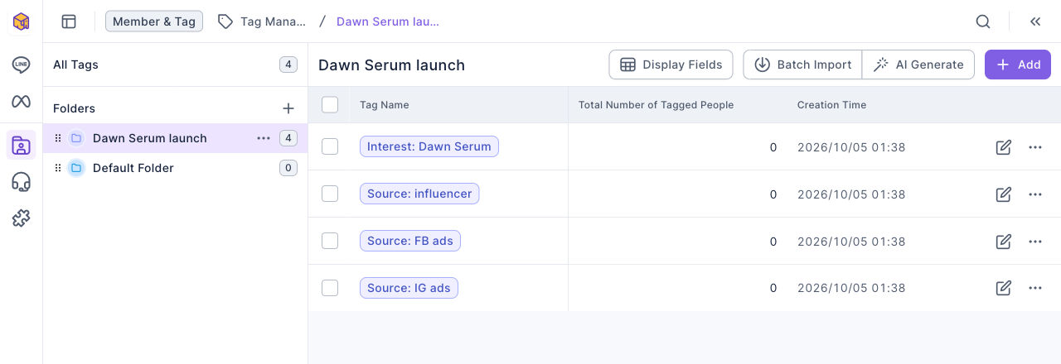Image resolution: width=1061 pixels, height=364 pixels.
Task: Open the member contacts sidebar icon
Action: 21,146
